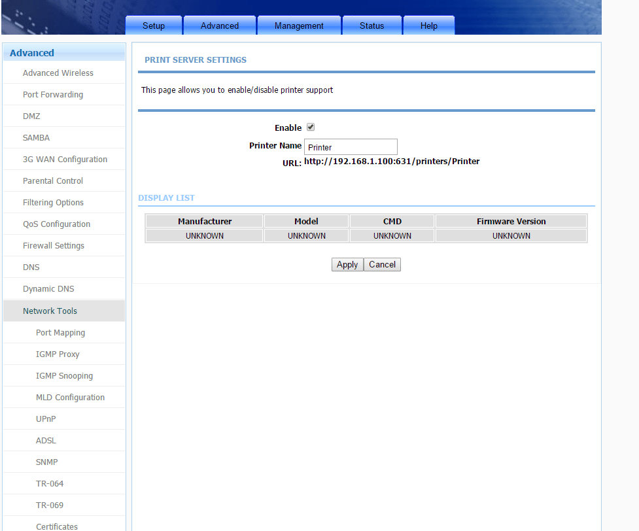639x531 pixels.
Task: Open the Management tab
Action: (299, 26)
